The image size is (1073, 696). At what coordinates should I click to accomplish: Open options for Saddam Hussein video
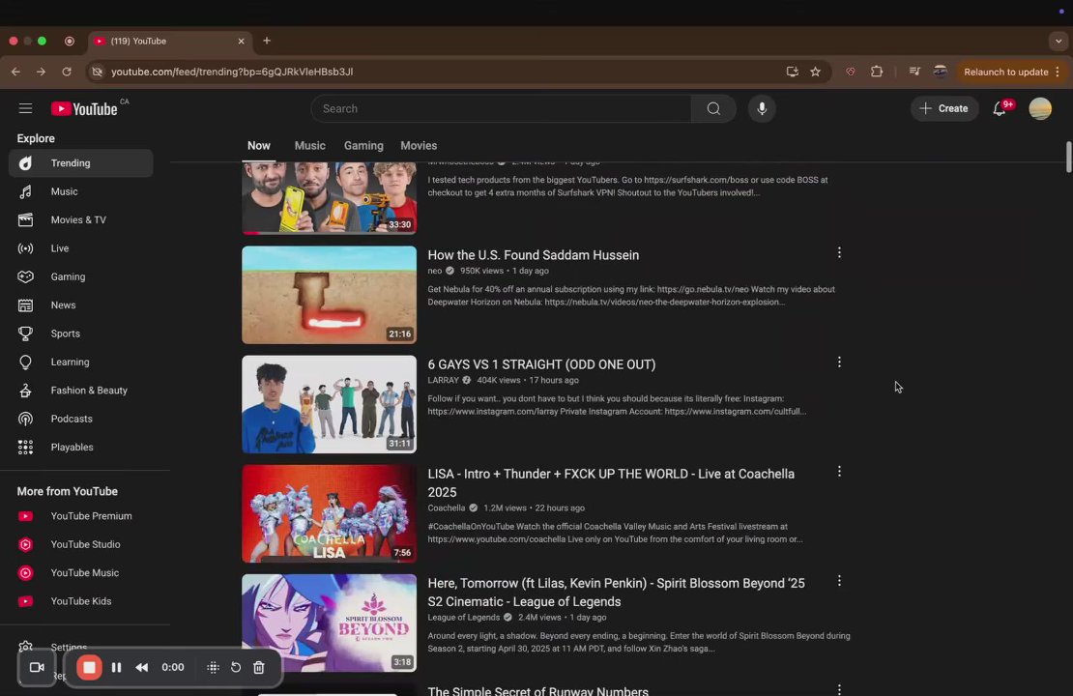pyautogui.click(x=839, y=252)
